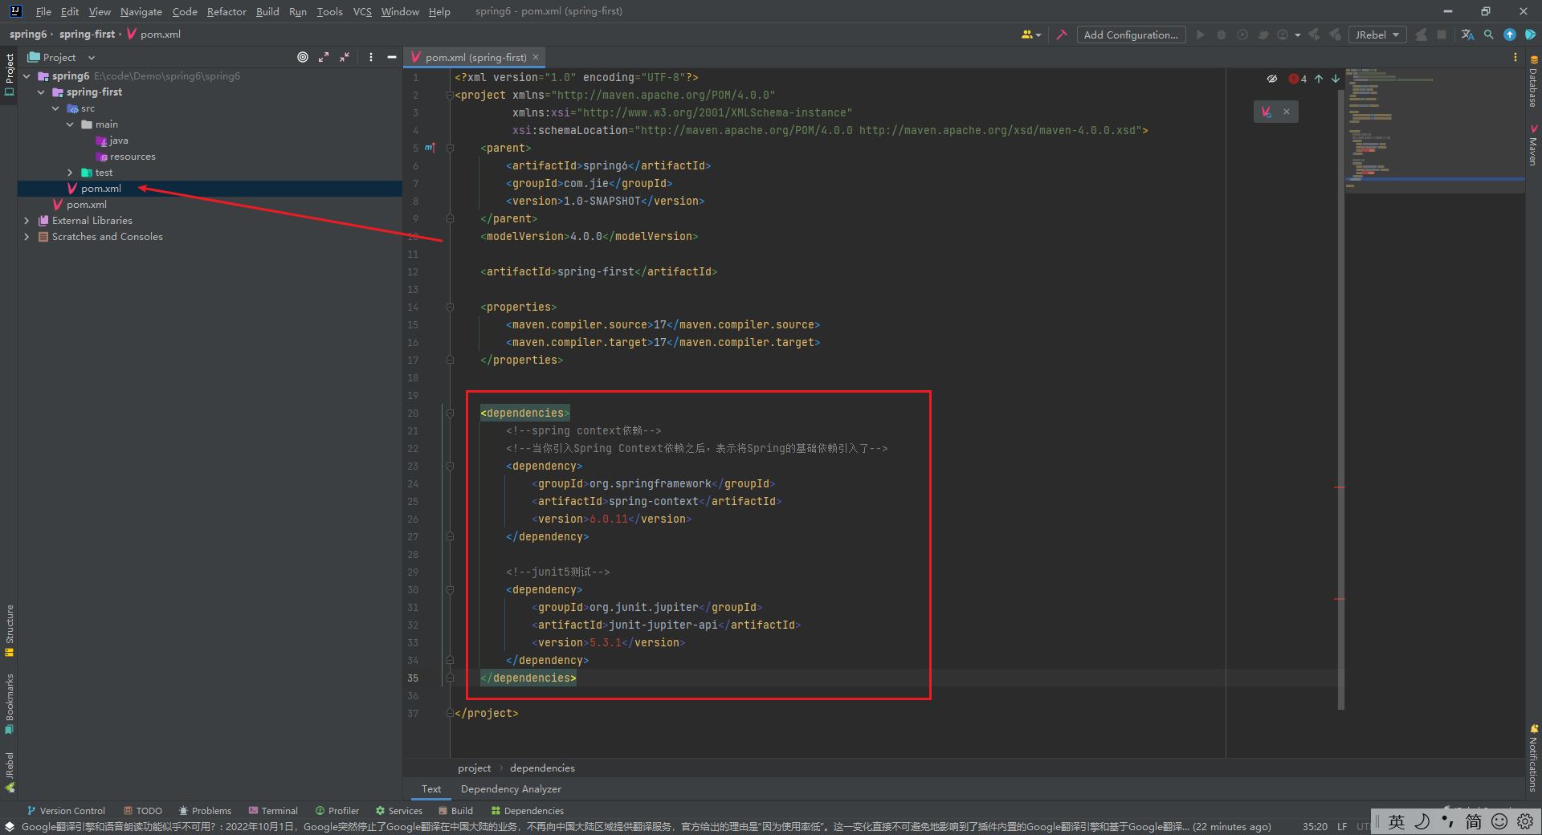Collapse the spring6 root project node
The image size is (1542, 835).
pos(27,76)
